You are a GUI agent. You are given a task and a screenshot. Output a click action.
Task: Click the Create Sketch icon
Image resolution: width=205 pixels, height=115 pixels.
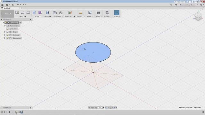(17, 13)
